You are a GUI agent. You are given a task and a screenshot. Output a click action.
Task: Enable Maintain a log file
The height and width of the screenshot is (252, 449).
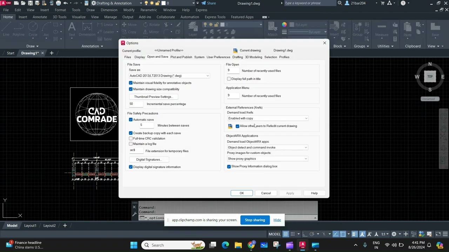pos(131,144)
